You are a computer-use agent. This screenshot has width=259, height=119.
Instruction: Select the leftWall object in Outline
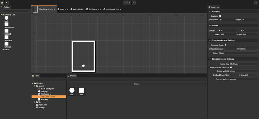[x=7, y=45]
